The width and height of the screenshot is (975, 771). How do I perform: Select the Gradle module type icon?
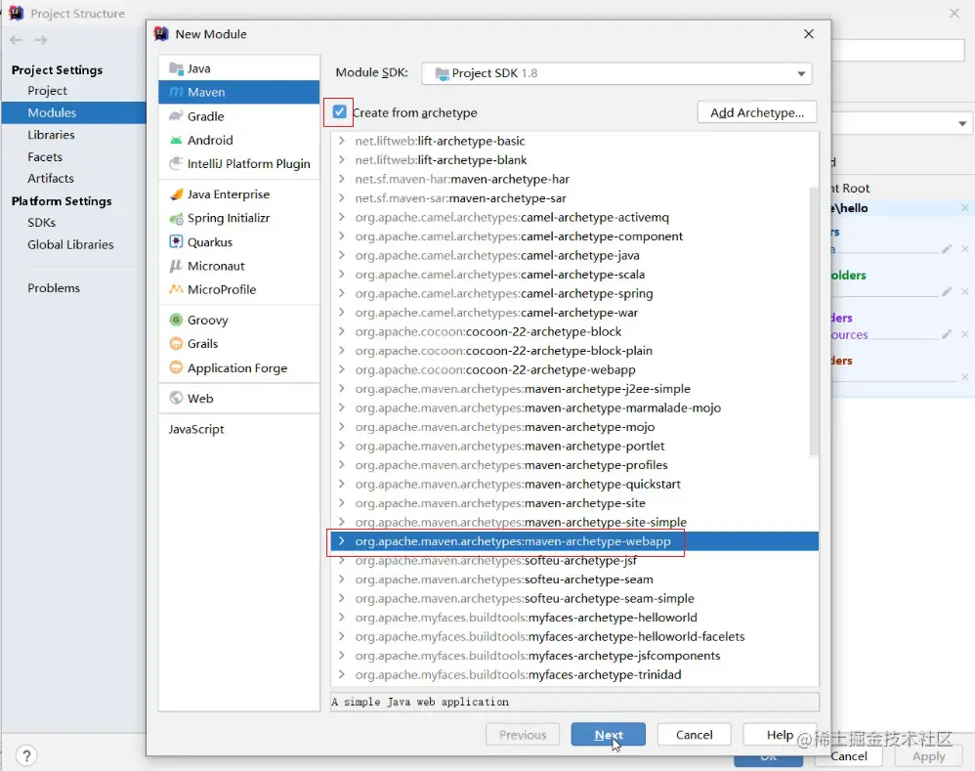coord(176,116)
